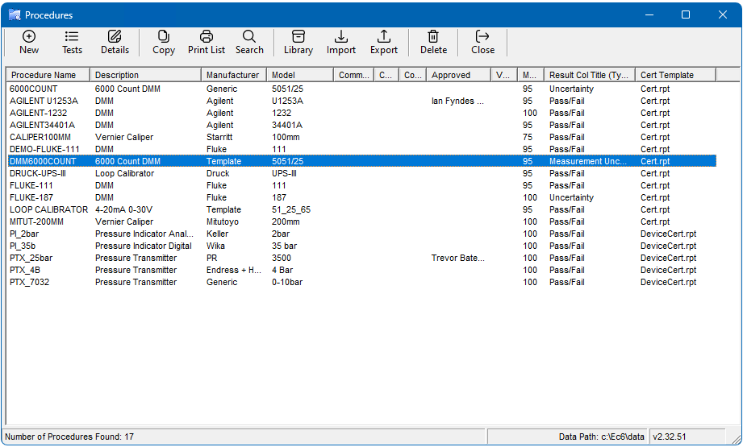Import procedures using Import icon
743x447 pixels.
click(x=341, y=42)
